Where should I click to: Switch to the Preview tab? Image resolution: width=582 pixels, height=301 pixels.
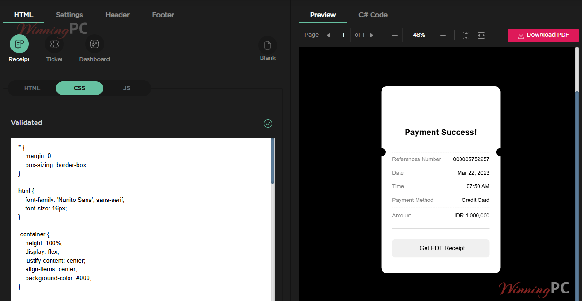pos(323,15)
